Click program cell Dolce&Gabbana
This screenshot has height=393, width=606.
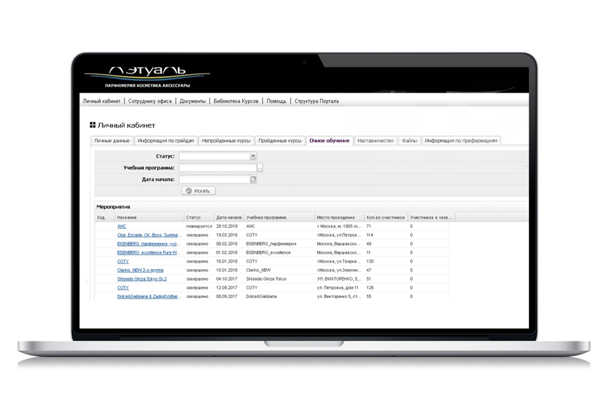coord(262,297)
